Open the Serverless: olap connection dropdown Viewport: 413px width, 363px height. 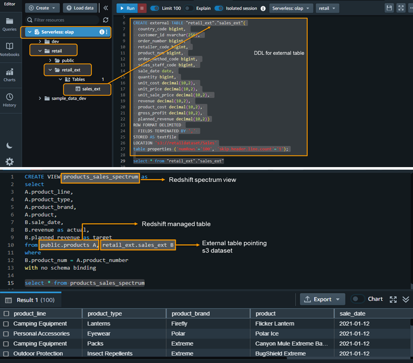(x=291, y=8)
